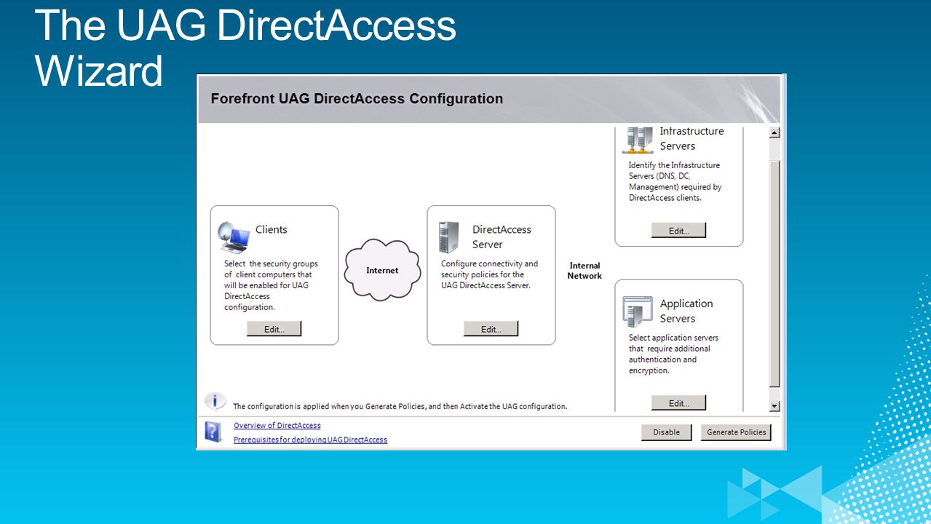The width and height of the screenshot is (931, 524).
Task: Click the Internet cloud shape
Action: click(382, 270)
